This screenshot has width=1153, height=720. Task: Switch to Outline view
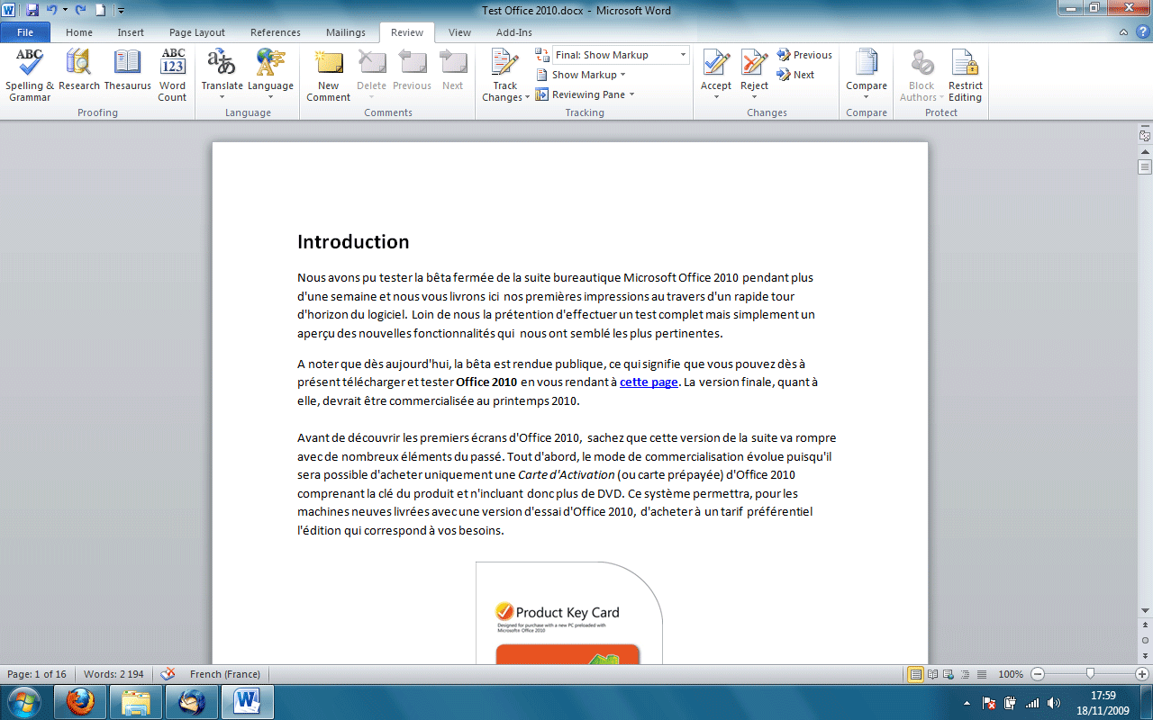[x=963, y=674]
